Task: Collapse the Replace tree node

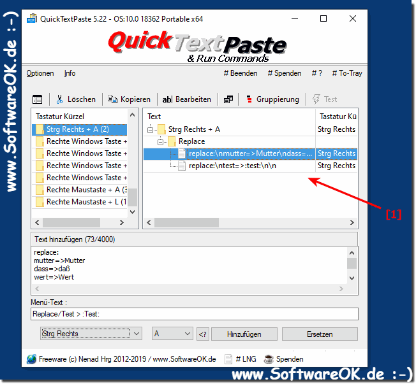Action: point(161,142)
